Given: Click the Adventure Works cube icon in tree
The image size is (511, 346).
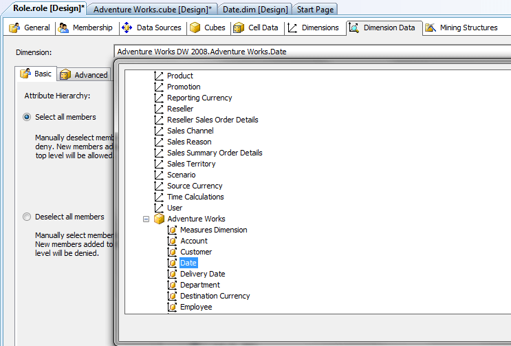Looking at the screenshot, I should click(159, 219).
